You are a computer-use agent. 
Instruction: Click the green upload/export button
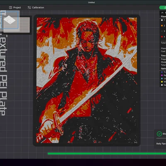[x=163, y=7]
